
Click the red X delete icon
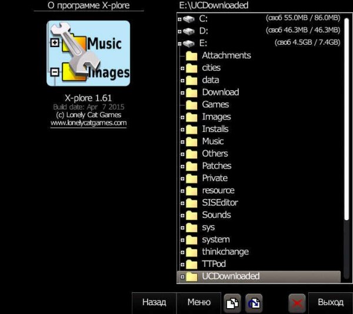[x=297, y=303]
